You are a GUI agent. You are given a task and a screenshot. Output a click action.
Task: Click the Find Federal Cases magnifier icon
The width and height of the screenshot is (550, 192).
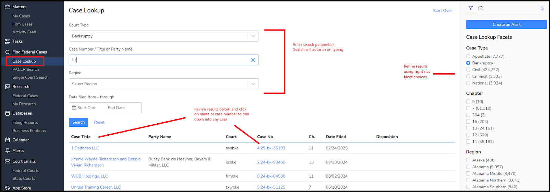pos(8,52)
